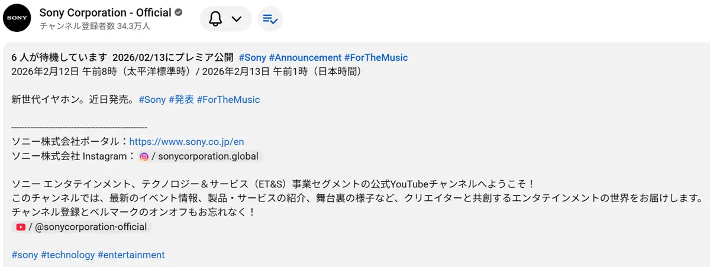Click the #sony hashtag at the bottom
This screenshot has height=267, width=710.
(25, 255)
